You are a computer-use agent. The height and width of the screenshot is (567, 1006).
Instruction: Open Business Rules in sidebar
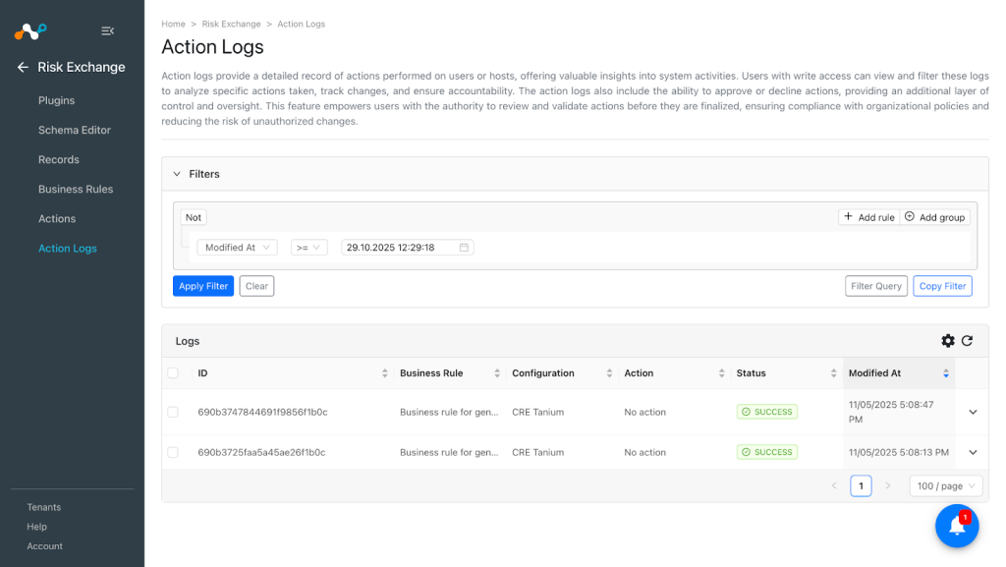click(76, 190)
